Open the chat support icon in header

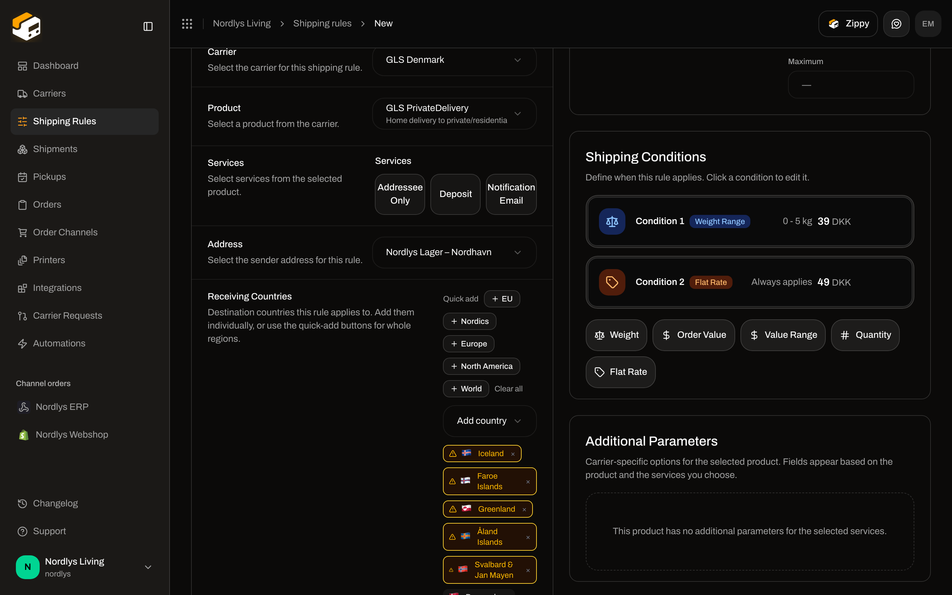896,23
